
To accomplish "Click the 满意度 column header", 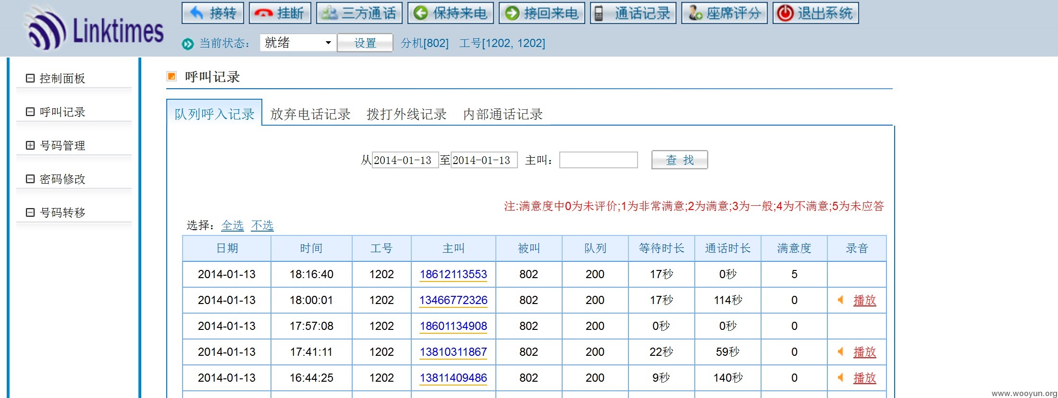I will click(794, 248).
